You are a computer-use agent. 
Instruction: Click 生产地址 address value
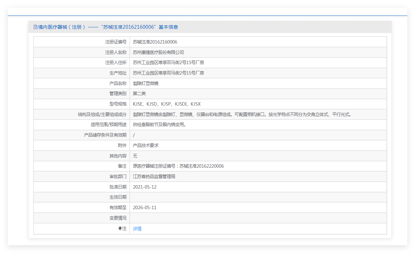[x=169, y=73]
